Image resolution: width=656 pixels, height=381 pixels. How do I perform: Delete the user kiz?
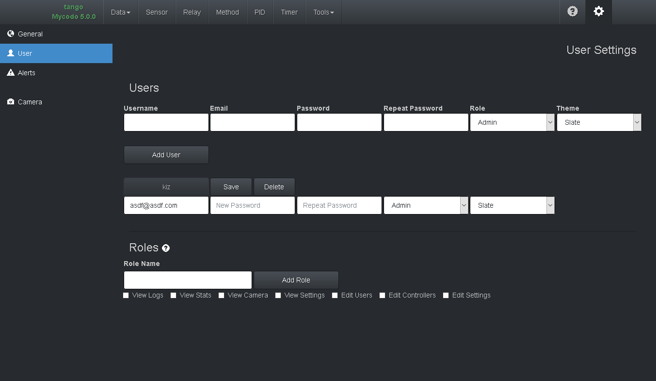274,186
